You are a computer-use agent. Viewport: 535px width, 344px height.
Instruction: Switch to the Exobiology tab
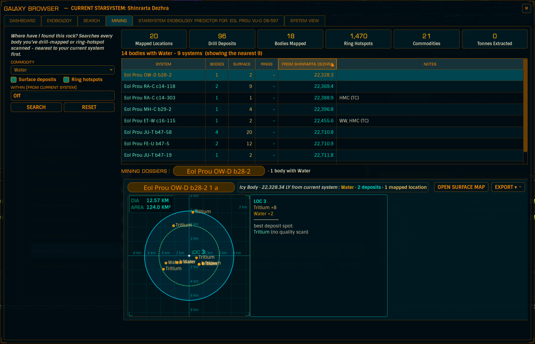coord(59,21)
